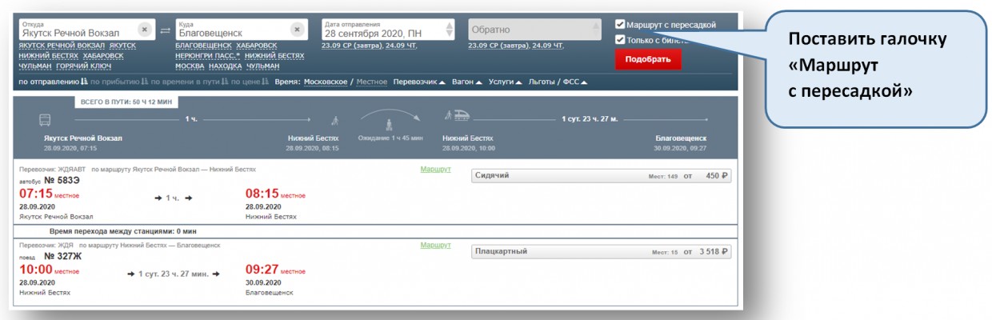Image resolution: width=992 pixels, height=320 pixels.
Task: Open Маршрут link for bus № 583Э
Action: (x=436, y=169)
